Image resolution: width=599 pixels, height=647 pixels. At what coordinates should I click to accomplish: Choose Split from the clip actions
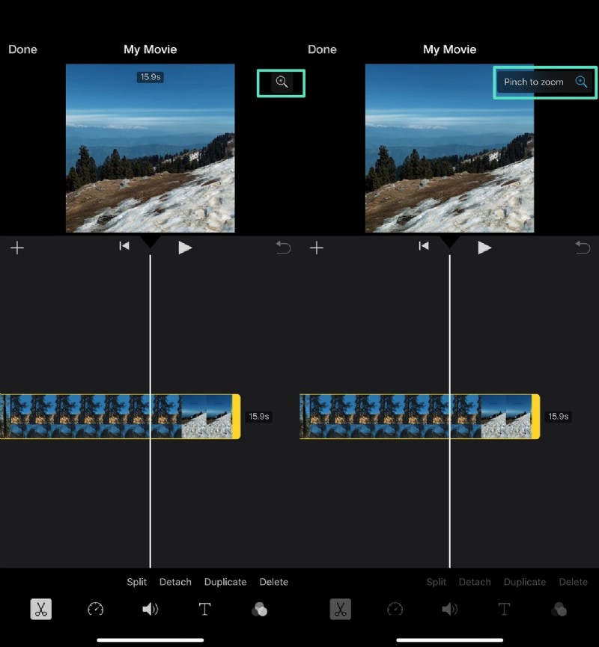[136, 581]
